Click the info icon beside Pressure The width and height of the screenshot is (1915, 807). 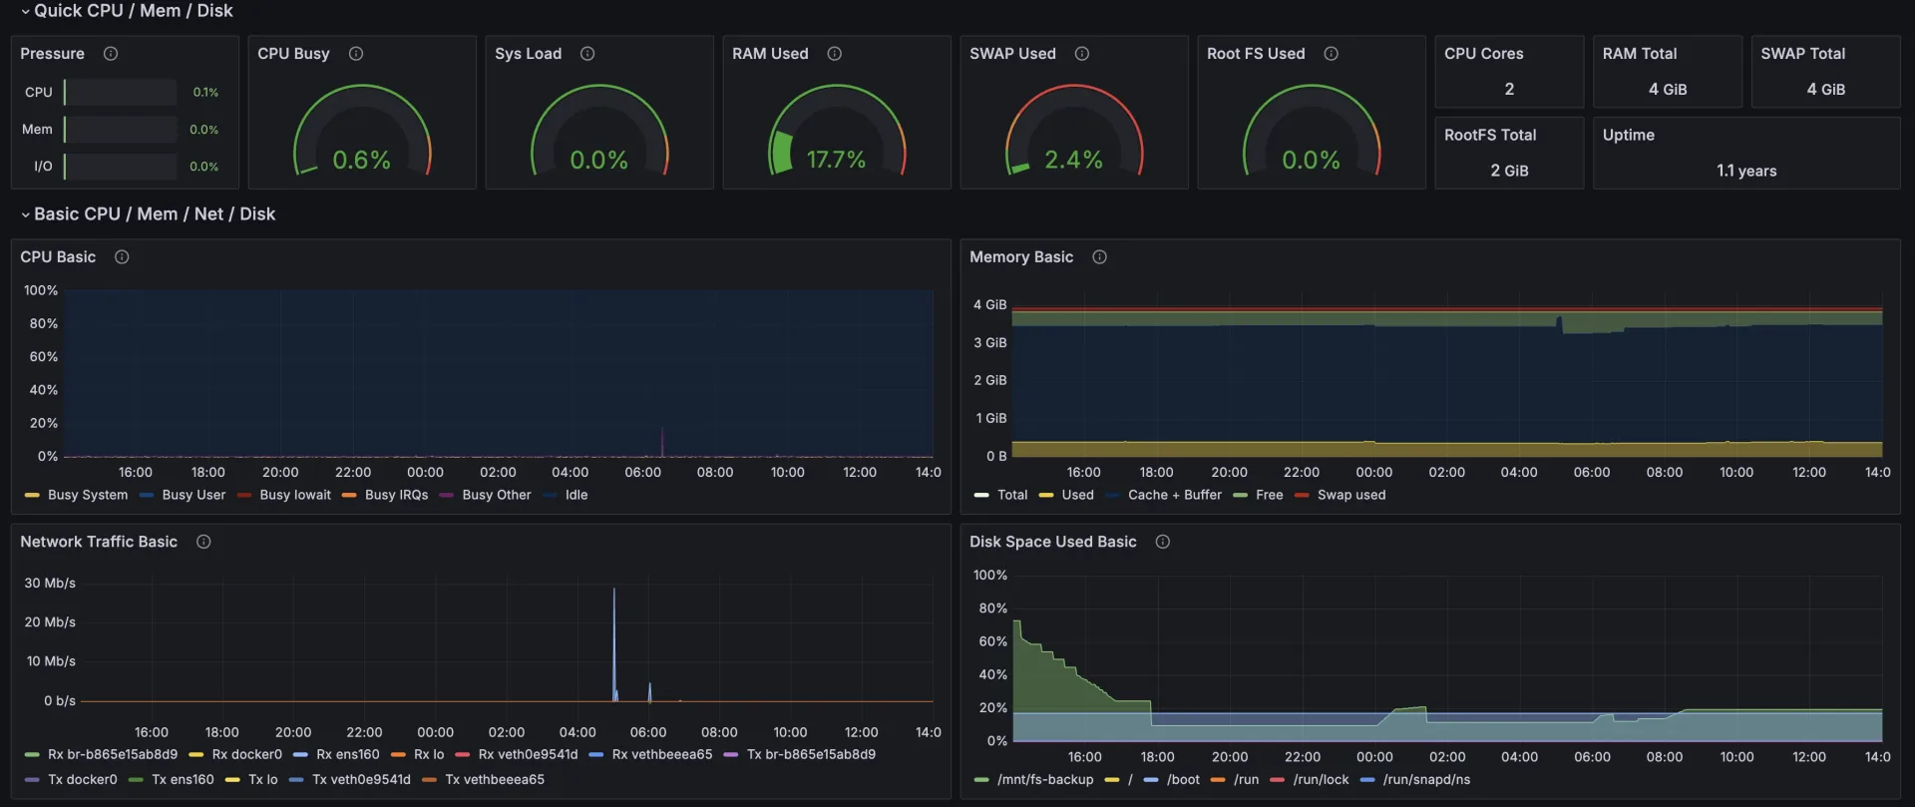(x=111, y=54)
